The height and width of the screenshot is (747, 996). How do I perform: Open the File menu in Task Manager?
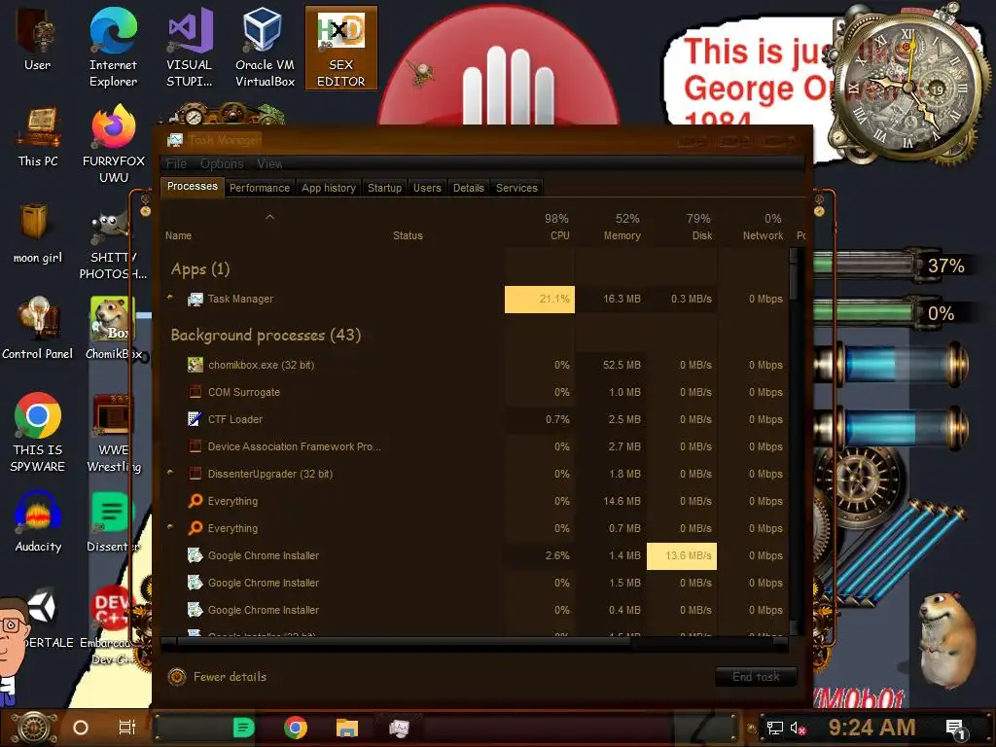[x=177, y=163]
